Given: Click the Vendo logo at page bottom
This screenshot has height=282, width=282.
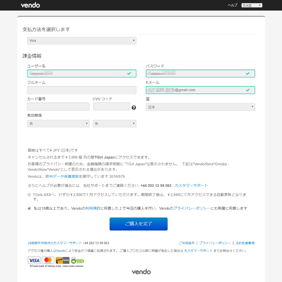Looking at the screenshot, I should pos(141,272).
